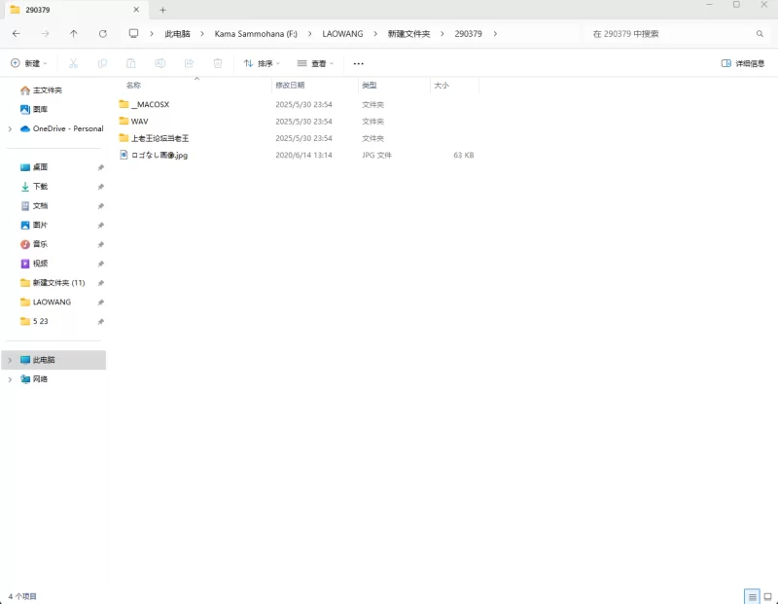Click pin icon next to LAOWANG
This screenshot has width=778, height=604.
pos(101,302)
